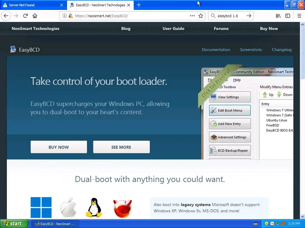Click the search box with easybcd 1.6
The width and height of the screenshot is (305, 228).
point(231,16)
